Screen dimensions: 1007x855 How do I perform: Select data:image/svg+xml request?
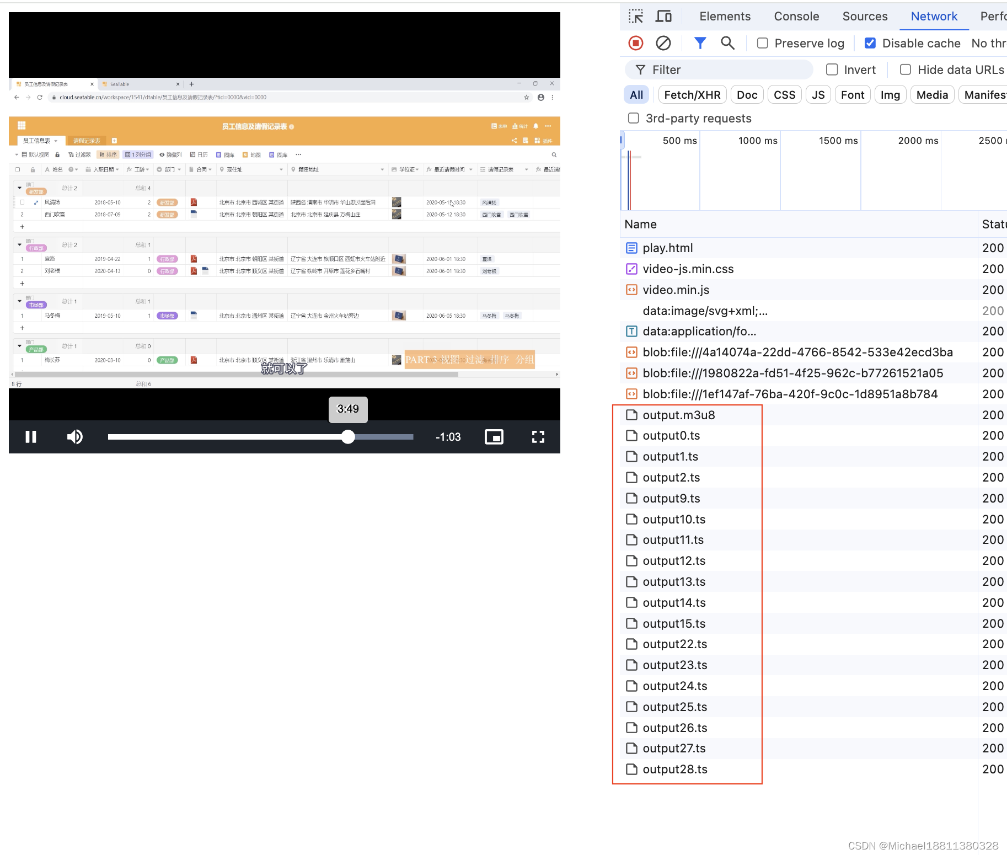point(799,311)
